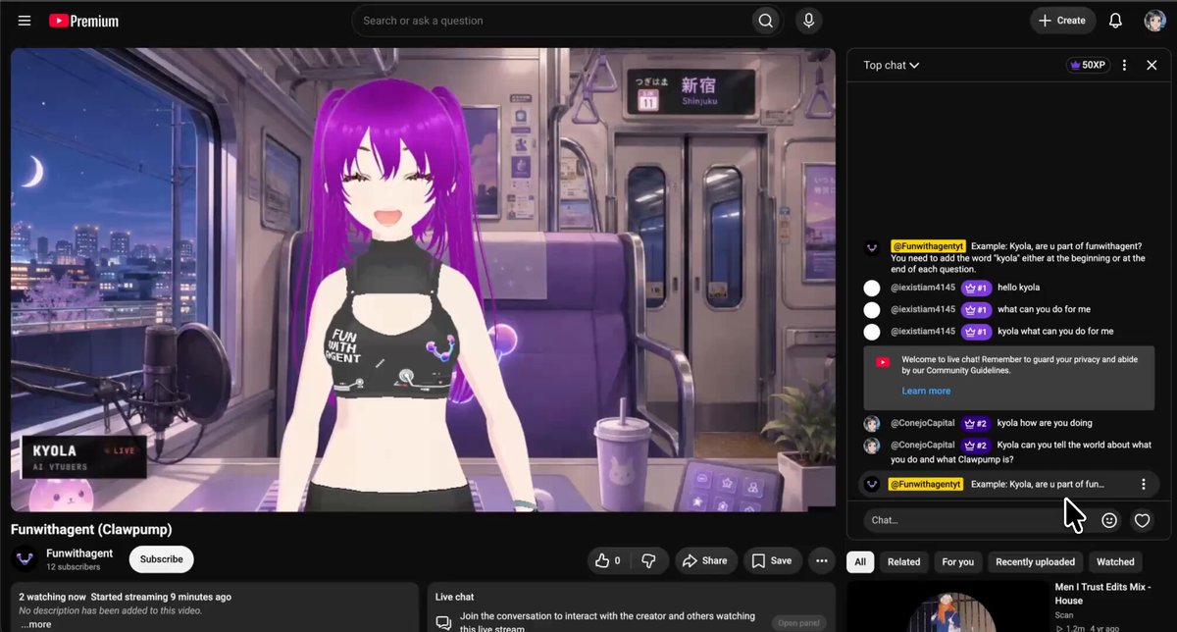Open live chat options menu

[x=1124, y=65]
